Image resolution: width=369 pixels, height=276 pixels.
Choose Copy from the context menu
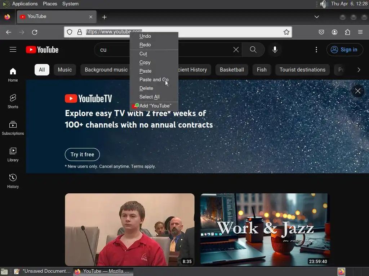tap(154, 63)
